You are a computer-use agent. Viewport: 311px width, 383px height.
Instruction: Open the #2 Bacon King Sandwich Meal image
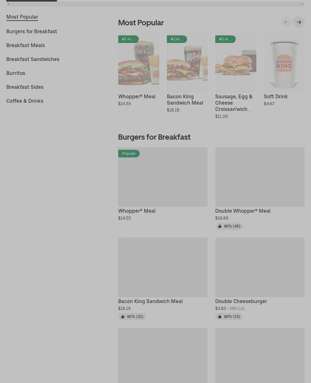[x=187, y=63]
